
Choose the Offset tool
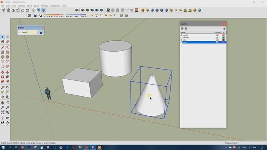(x=8, y=82)
